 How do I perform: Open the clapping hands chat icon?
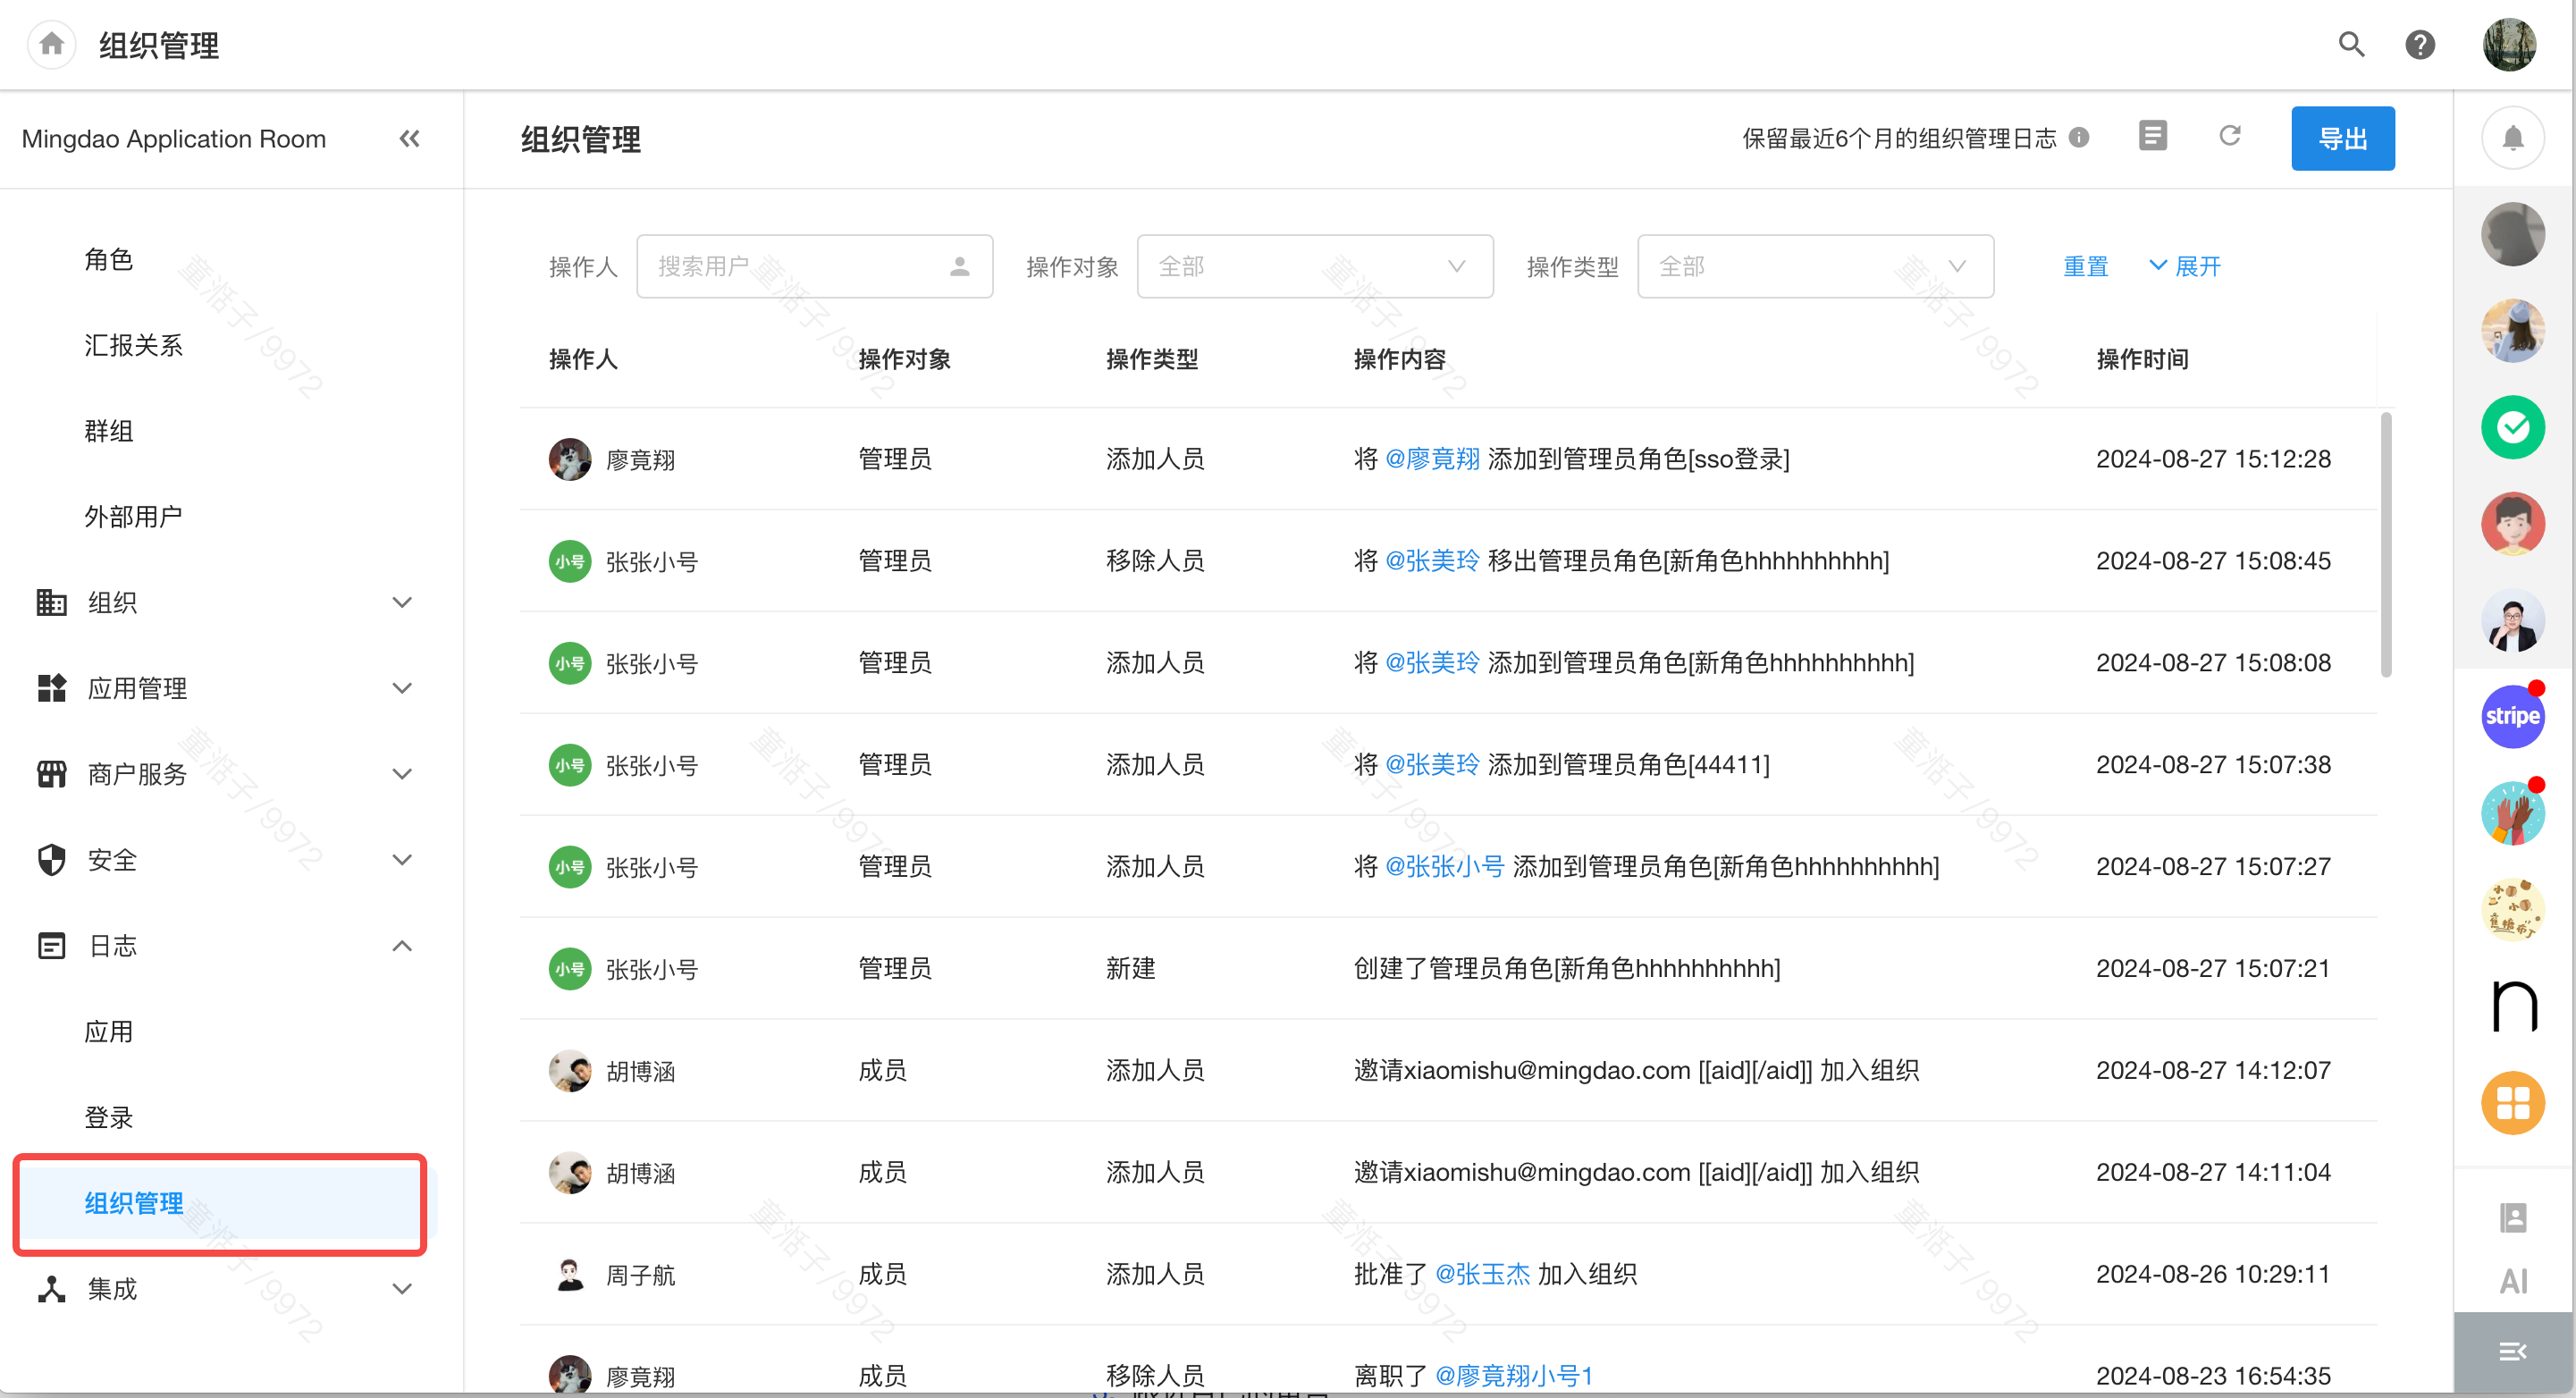click(2512, 813)
